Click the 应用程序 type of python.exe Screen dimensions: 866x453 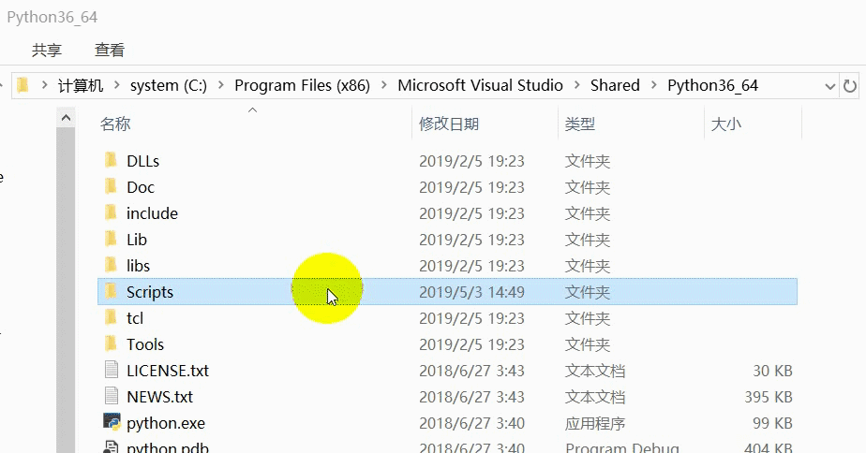(x=595, y=423)
